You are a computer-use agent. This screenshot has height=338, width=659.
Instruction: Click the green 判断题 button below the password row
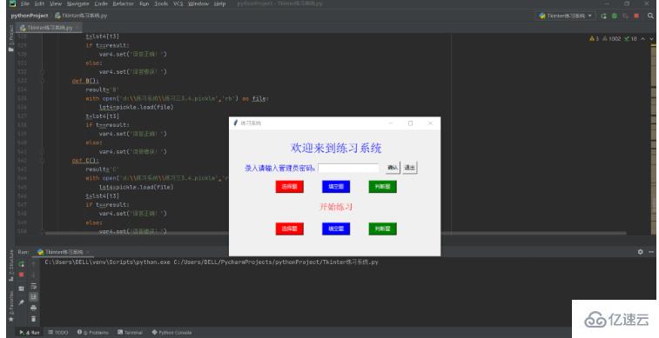pyautogui.click(x=382, y=187)
